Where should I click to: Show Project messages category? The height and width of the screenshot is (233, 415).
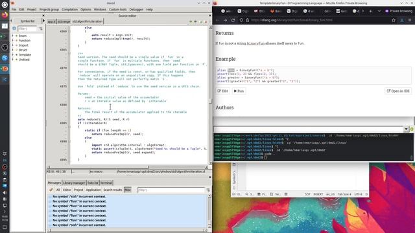pyautogui.click(x=78, y=190)
